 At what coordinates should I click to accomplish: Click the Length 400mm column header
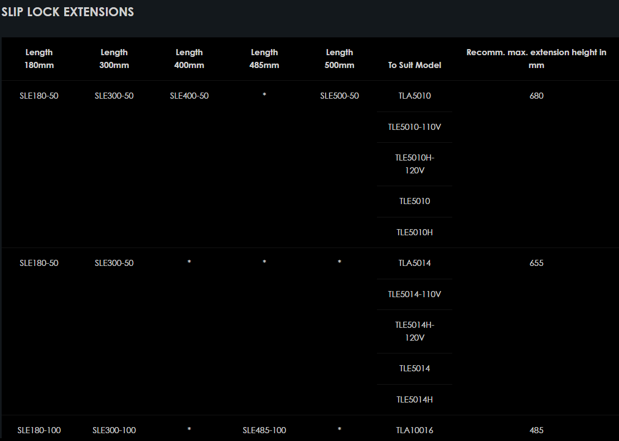coord(189,59)
